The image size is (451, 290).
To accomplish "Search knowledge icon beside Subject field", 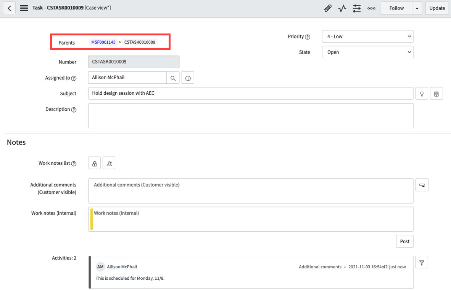I will [437, 94].
